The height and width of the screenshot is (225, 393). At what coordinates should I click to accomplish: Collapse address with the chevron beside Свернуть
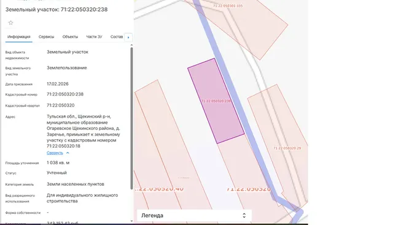tap(68, 153)
